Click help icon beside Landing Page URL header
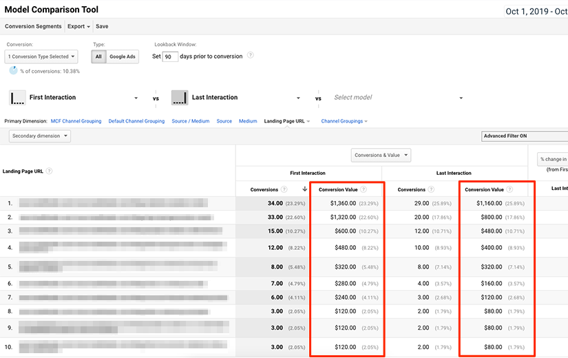Screen dimensions: 568x358 coord(50,171)
